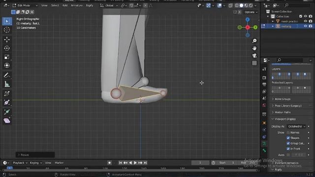Open the View Layer properties tab
The image size is (315, 177).
pyautogui.click(x=264, y=91)
